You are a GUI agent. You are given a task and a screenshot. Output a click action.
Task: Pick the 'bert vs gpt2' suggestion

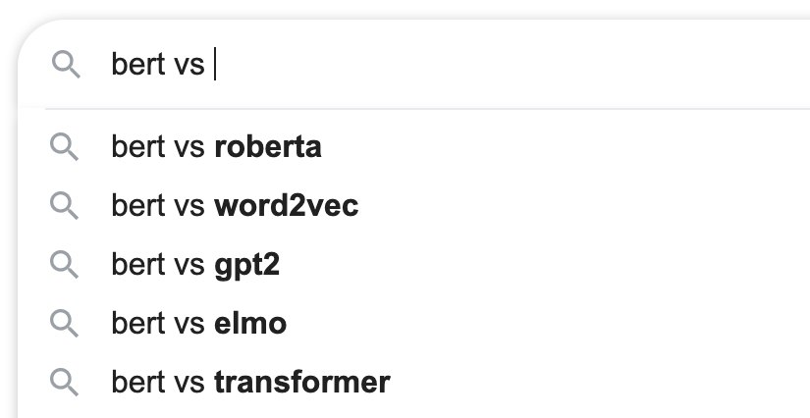coord(195,265)
